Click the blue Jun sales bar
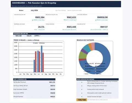The height and width of the screenshot is (103, 132). point(38,61)
